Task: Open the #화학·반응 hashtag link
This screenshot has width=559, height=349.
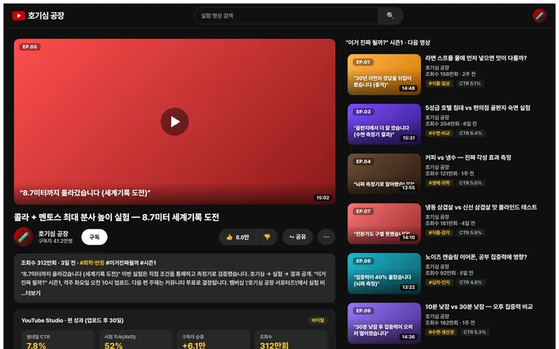Action: click(92, 263)
